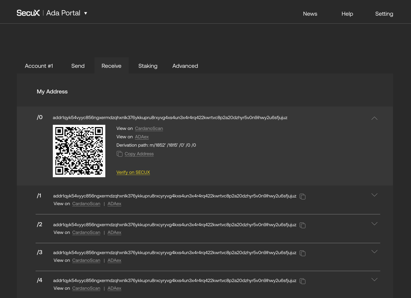Screen dimensions: 411x298
Task: Expand the /1 address row
Action: point(374,195)
